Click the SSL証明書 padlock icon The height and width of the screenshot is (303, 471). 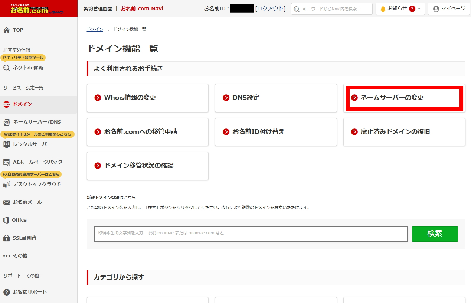pos(7,238)
